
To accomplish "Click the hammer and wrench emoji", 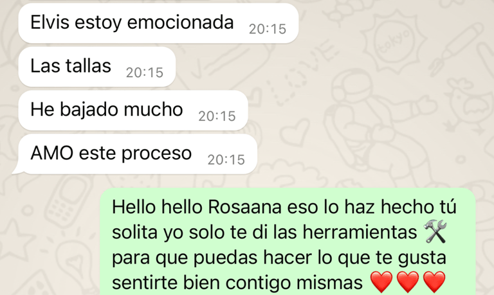I will coord(435,232).
